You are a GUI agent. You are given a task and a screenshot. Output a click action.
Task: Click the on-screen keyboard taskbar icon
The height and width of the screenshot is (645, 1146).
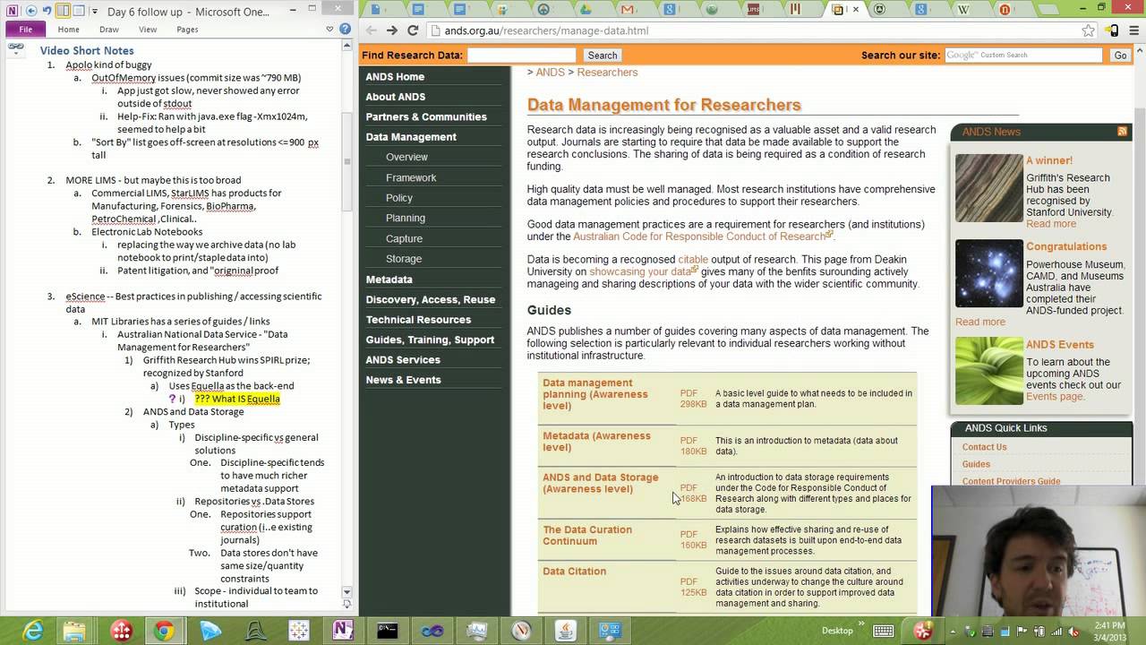[x=885, y=631]
